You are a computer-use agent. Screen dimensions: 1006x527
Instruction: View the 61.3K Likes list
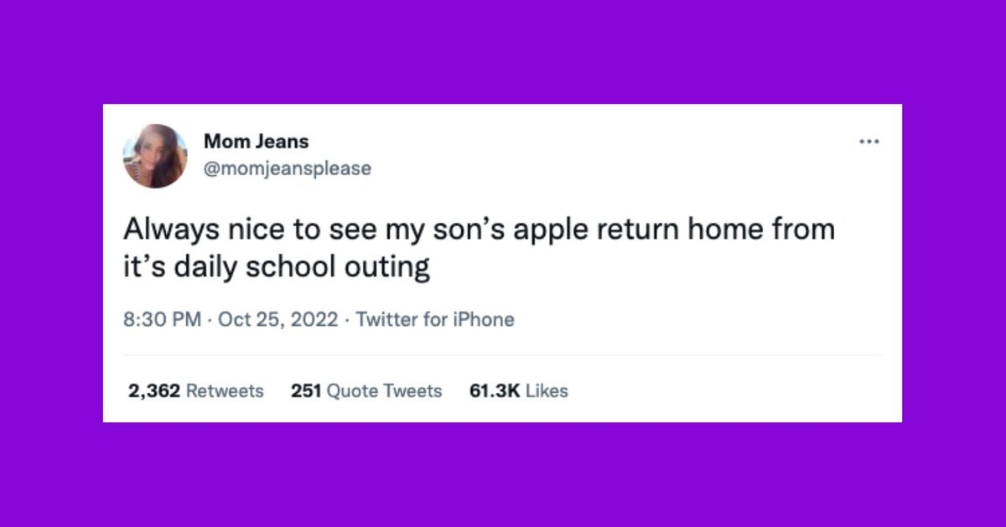519,390
